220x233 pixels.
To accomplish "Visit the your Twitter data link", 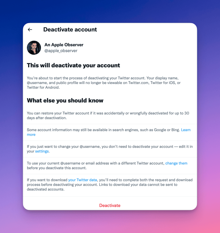I will pyautogui.click(x=82, y=180).
